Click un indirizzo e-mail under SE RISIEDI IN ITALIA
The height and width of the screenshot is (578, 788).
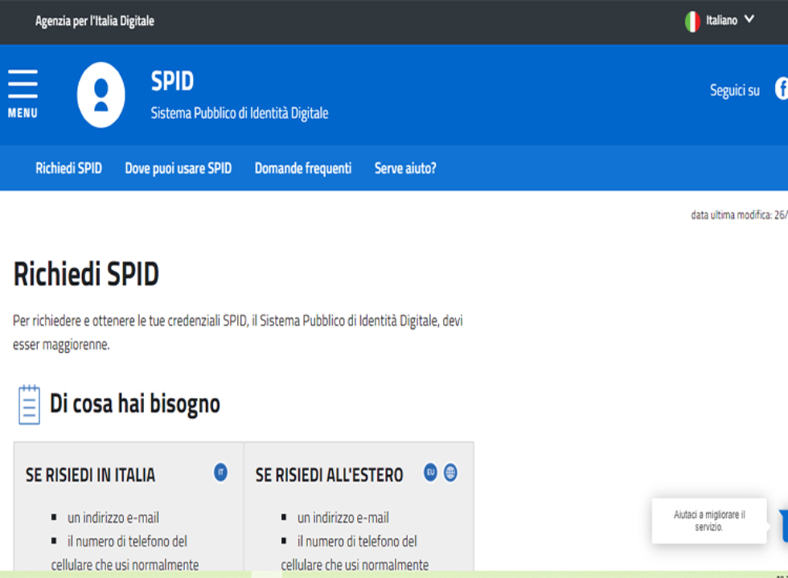(113, 518)
